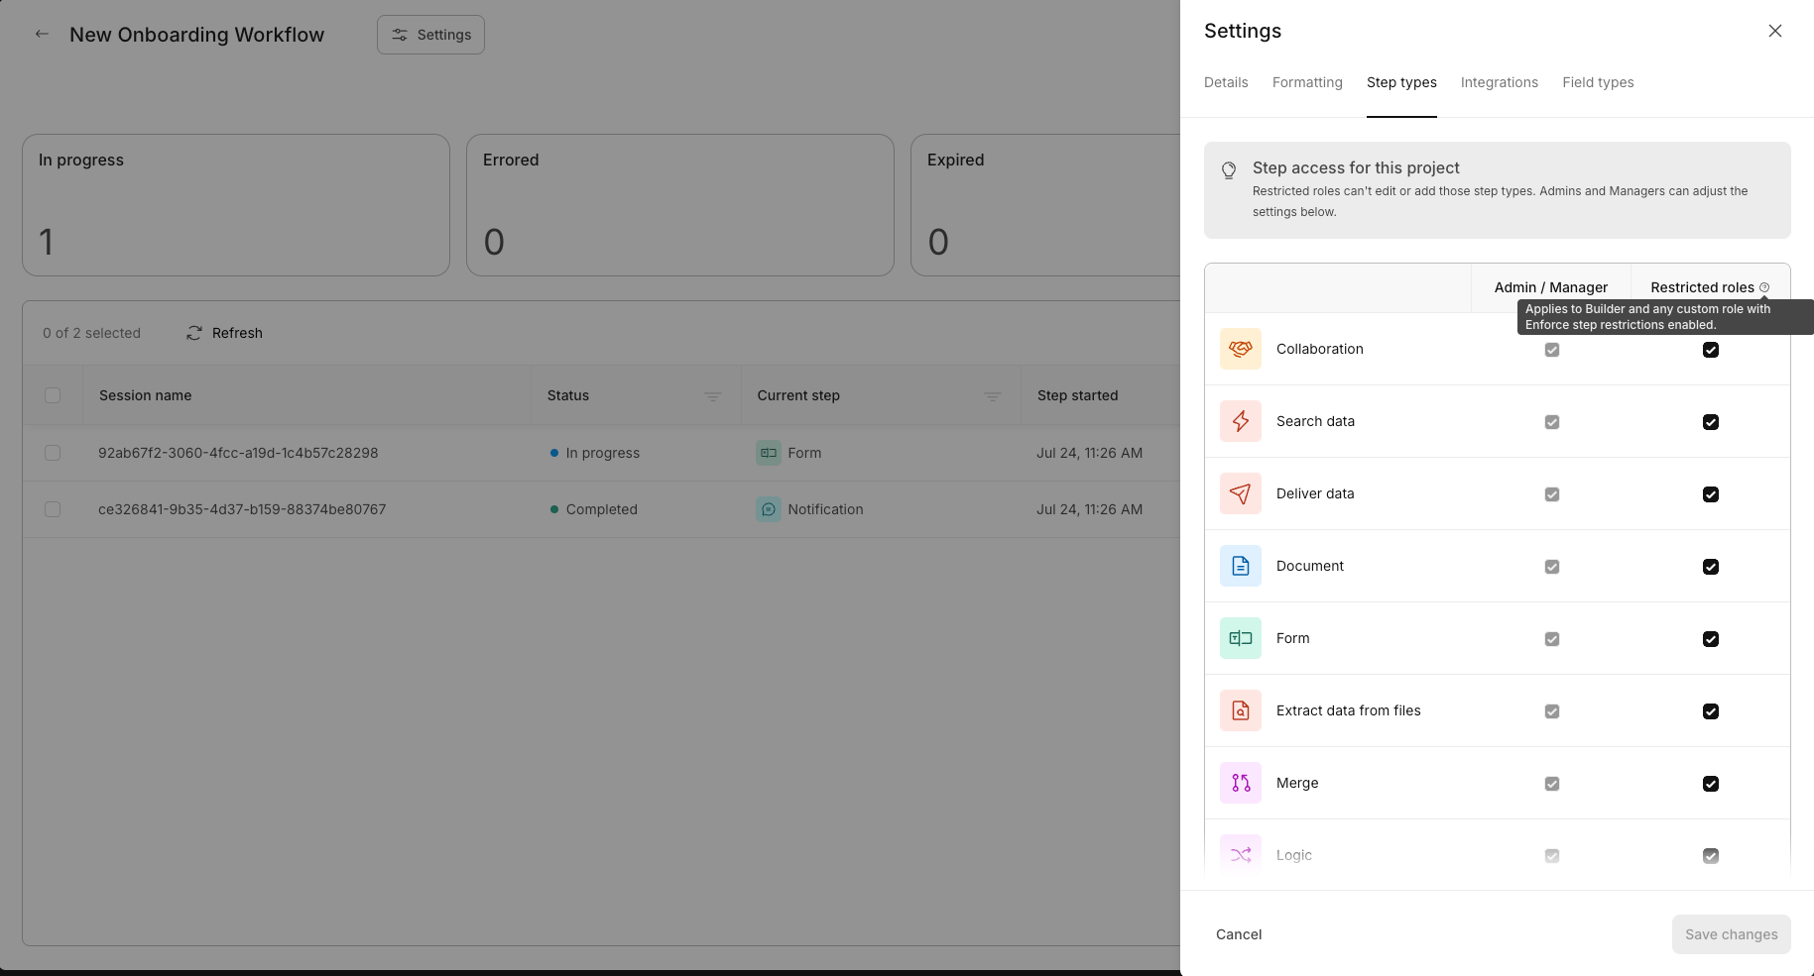Viewport: 1814px width, 976px height.
Task: Click the Form icon in the In progress row
Action: click(769, 453)
